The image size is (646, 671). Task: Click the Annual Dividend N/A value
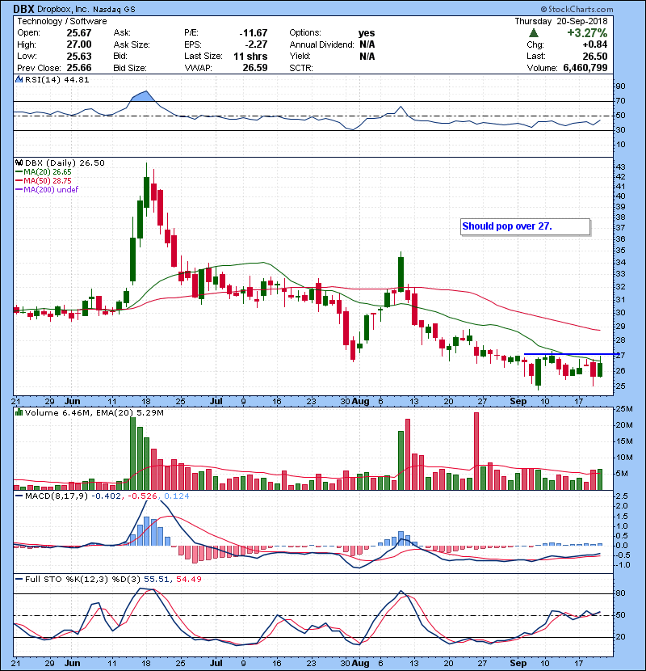coord(367,44)
